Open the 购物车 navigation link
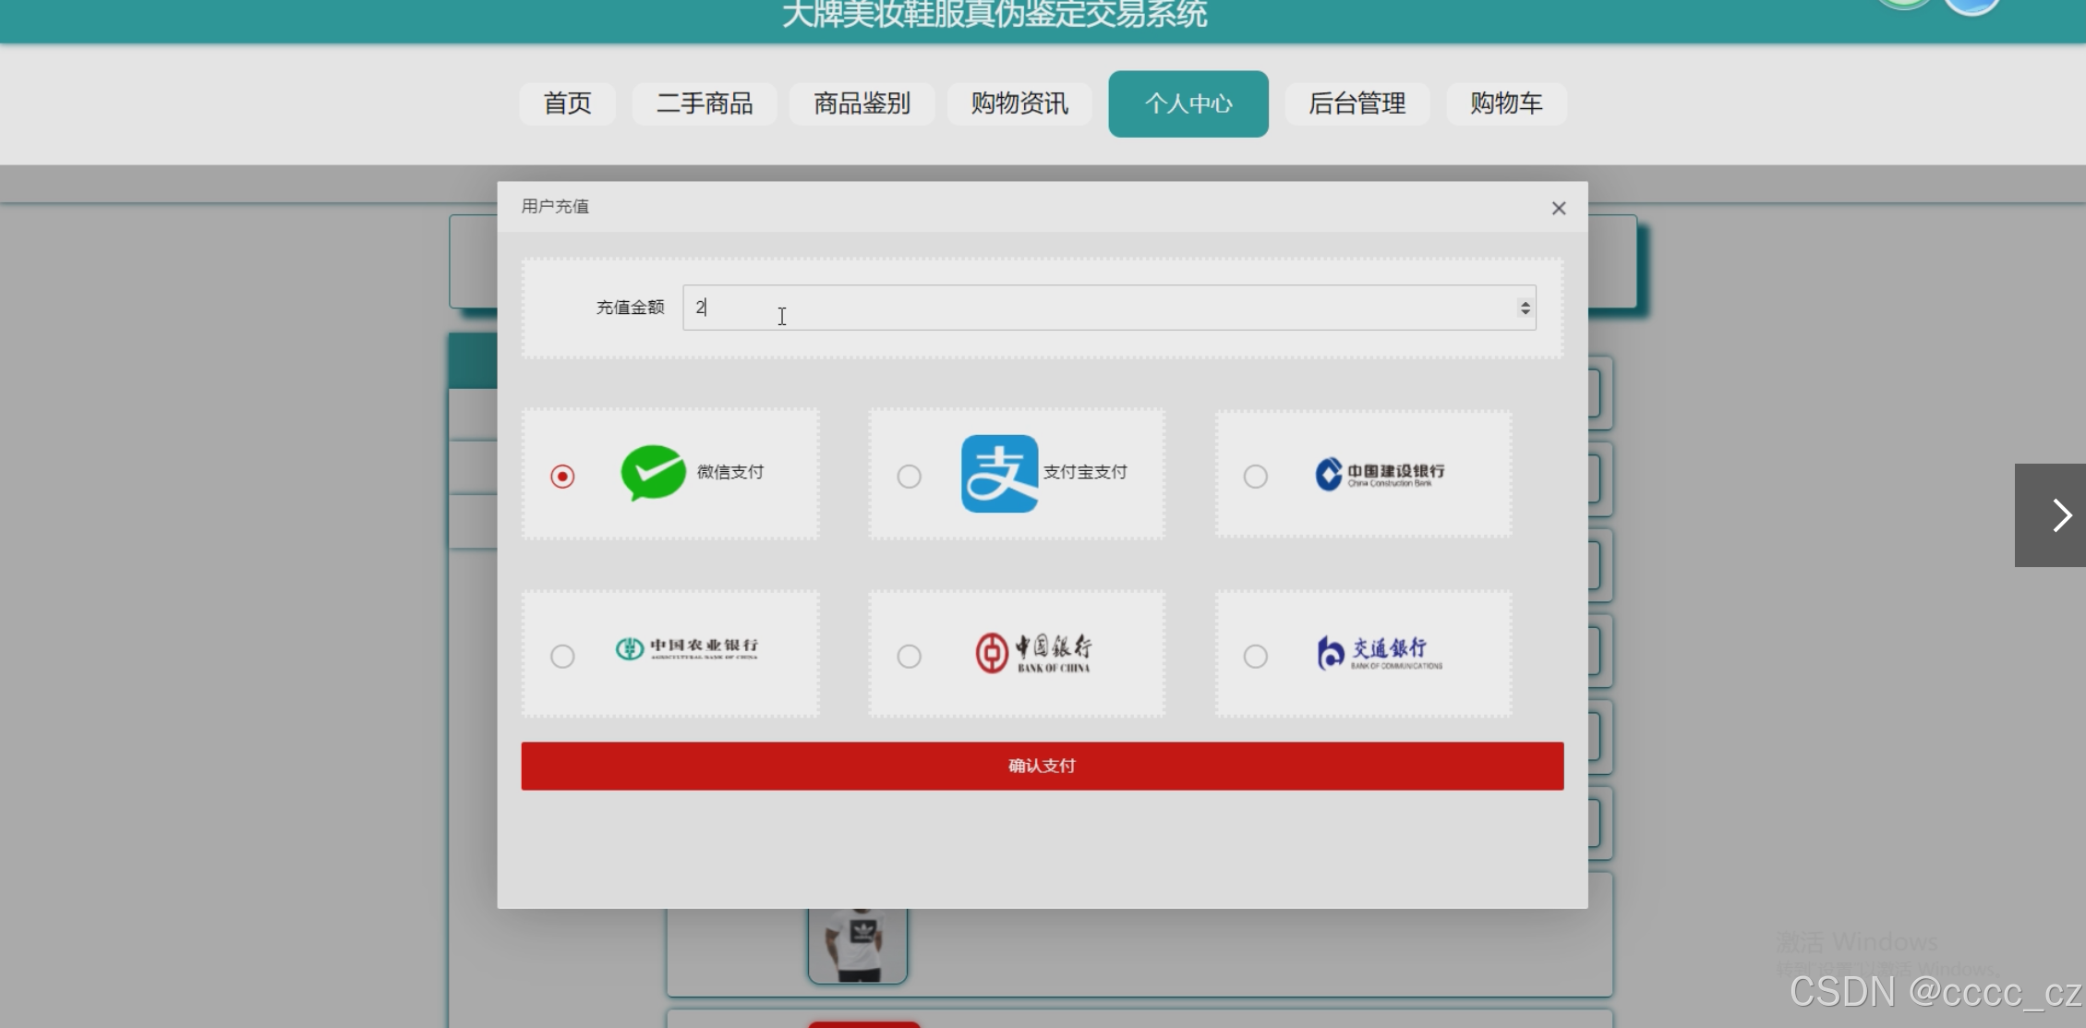This screenshot has width=2086, height=1028. pos(1505,103)
